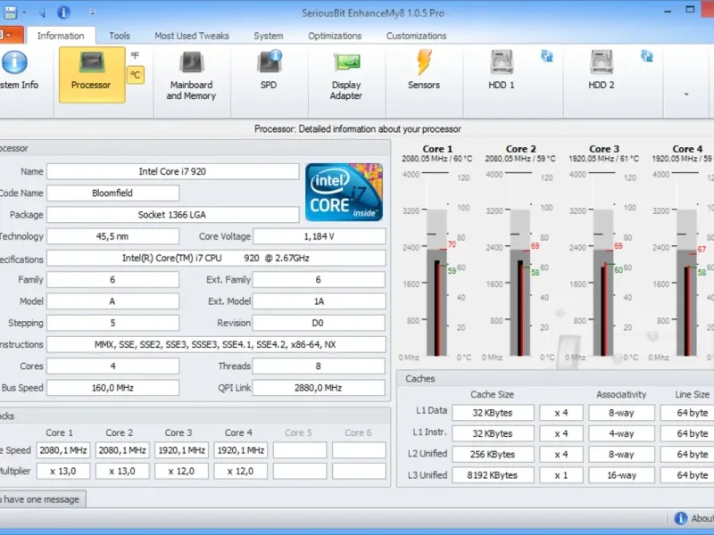Click Core 3 speed 1920,1 MHz

pyautogui.click(x=181, y=450)
